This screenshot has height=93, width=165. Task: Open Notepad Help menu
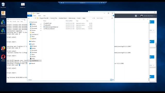point(22,21)
